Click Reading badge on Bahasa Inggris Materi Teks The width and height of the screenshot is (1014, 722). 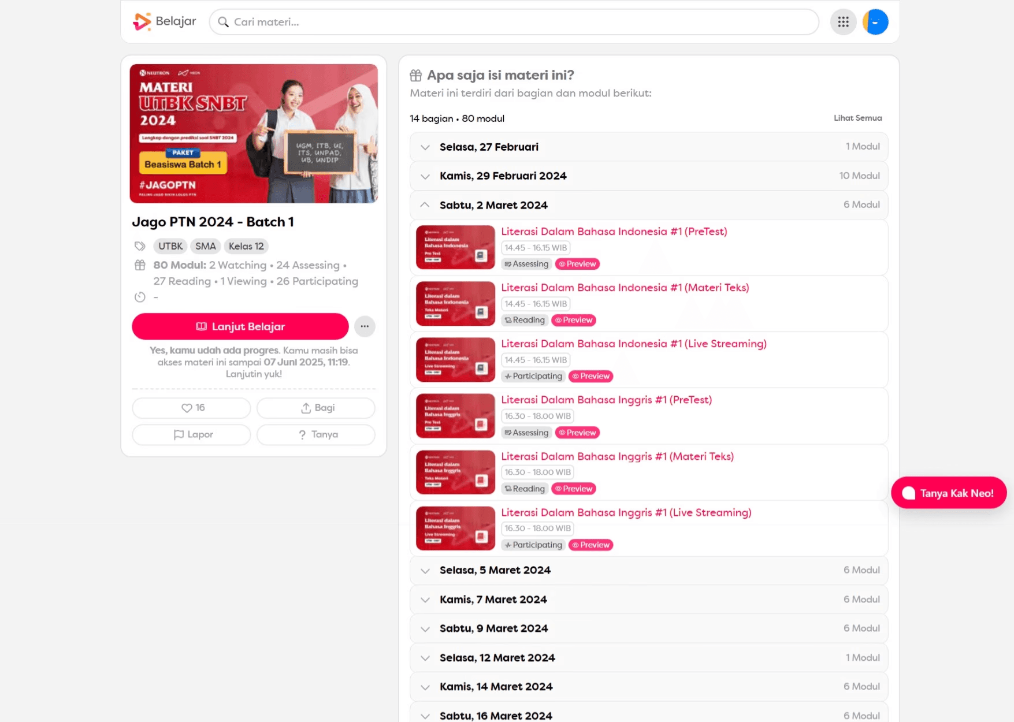525,489
